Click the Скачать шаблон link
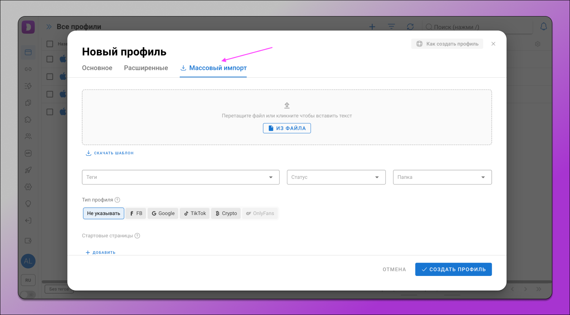This screenshot has width=570, height=315. 110,153
